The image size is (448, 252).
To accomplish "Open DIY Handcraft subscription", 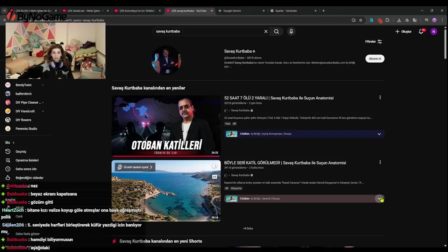I will pyautogui.click(x=25, y=111).
